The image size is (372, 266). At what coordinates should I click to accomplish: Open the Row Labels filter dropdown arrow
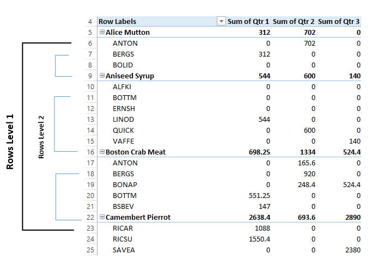tap(221, 22)
